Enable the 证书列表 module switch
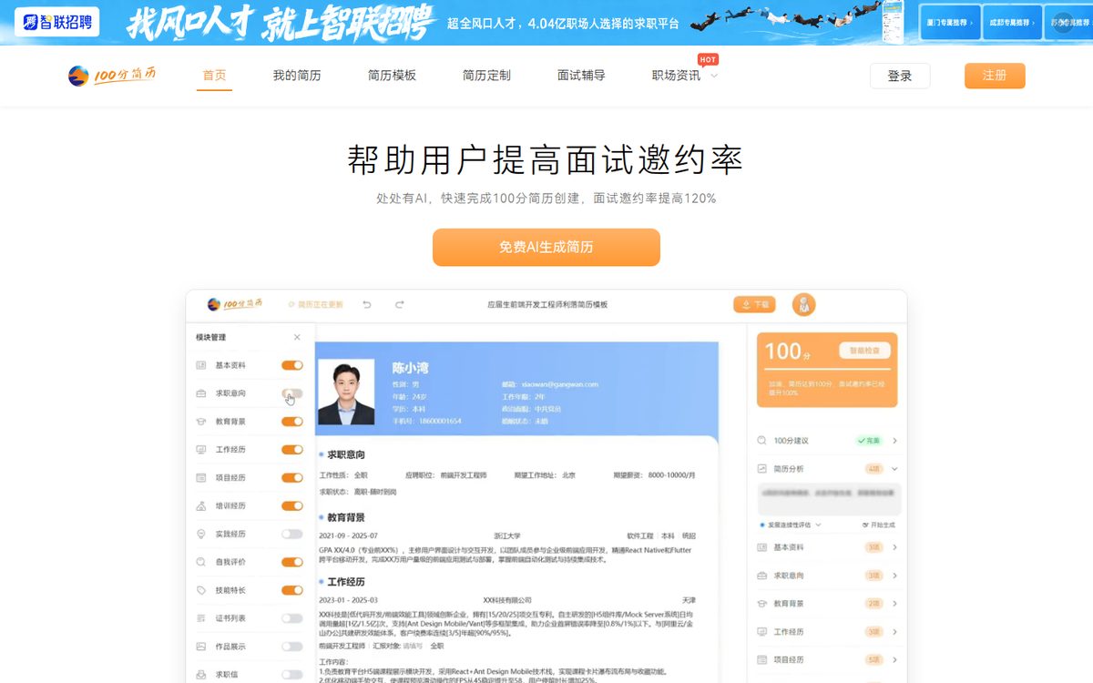This screenshot has height=683, width=1093. click(x=292, y=618)
